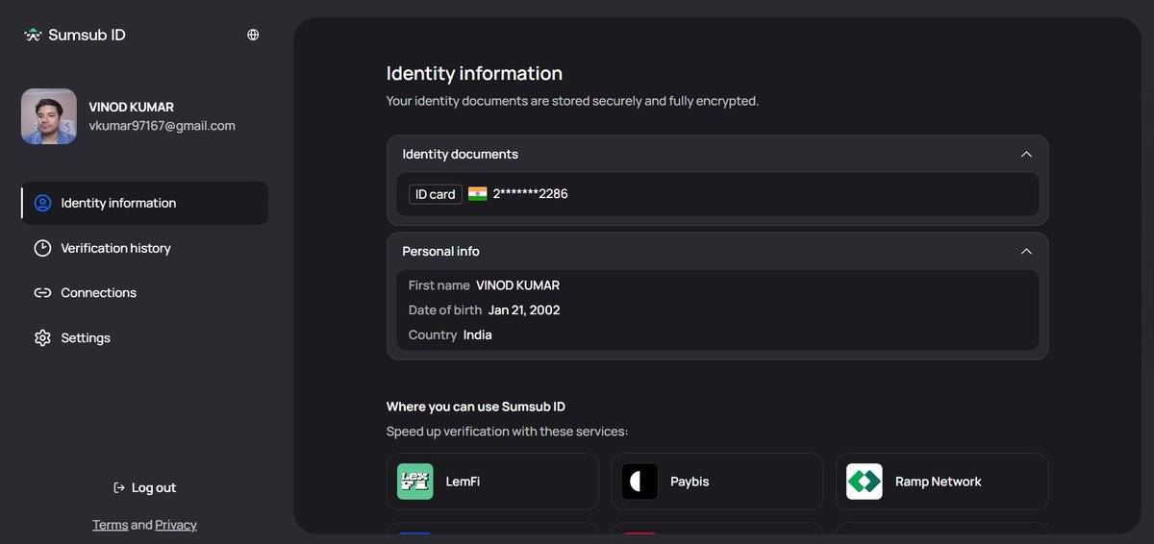This screenshot has width=1154, height=544.
Task: Collapse the Identity documents section
Action: pyautogui.click(x=1026, y=154)
